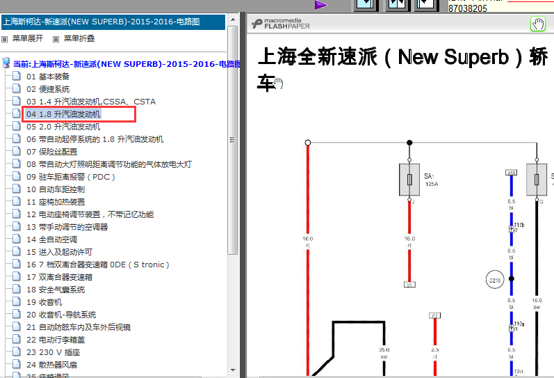Click the T10g connector label
The image size is (554, 378).
(519, 324)
